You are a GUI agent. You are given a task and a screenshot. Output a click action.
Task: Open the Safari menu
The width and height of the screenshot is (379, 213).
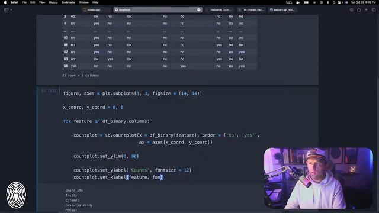point(14,2)
